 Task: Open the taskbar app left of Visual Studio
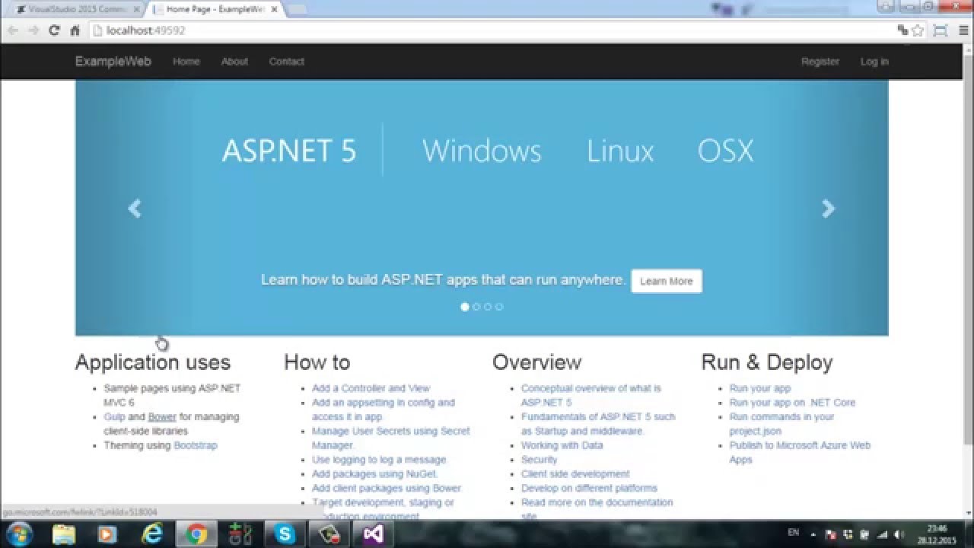coord(329,534)
